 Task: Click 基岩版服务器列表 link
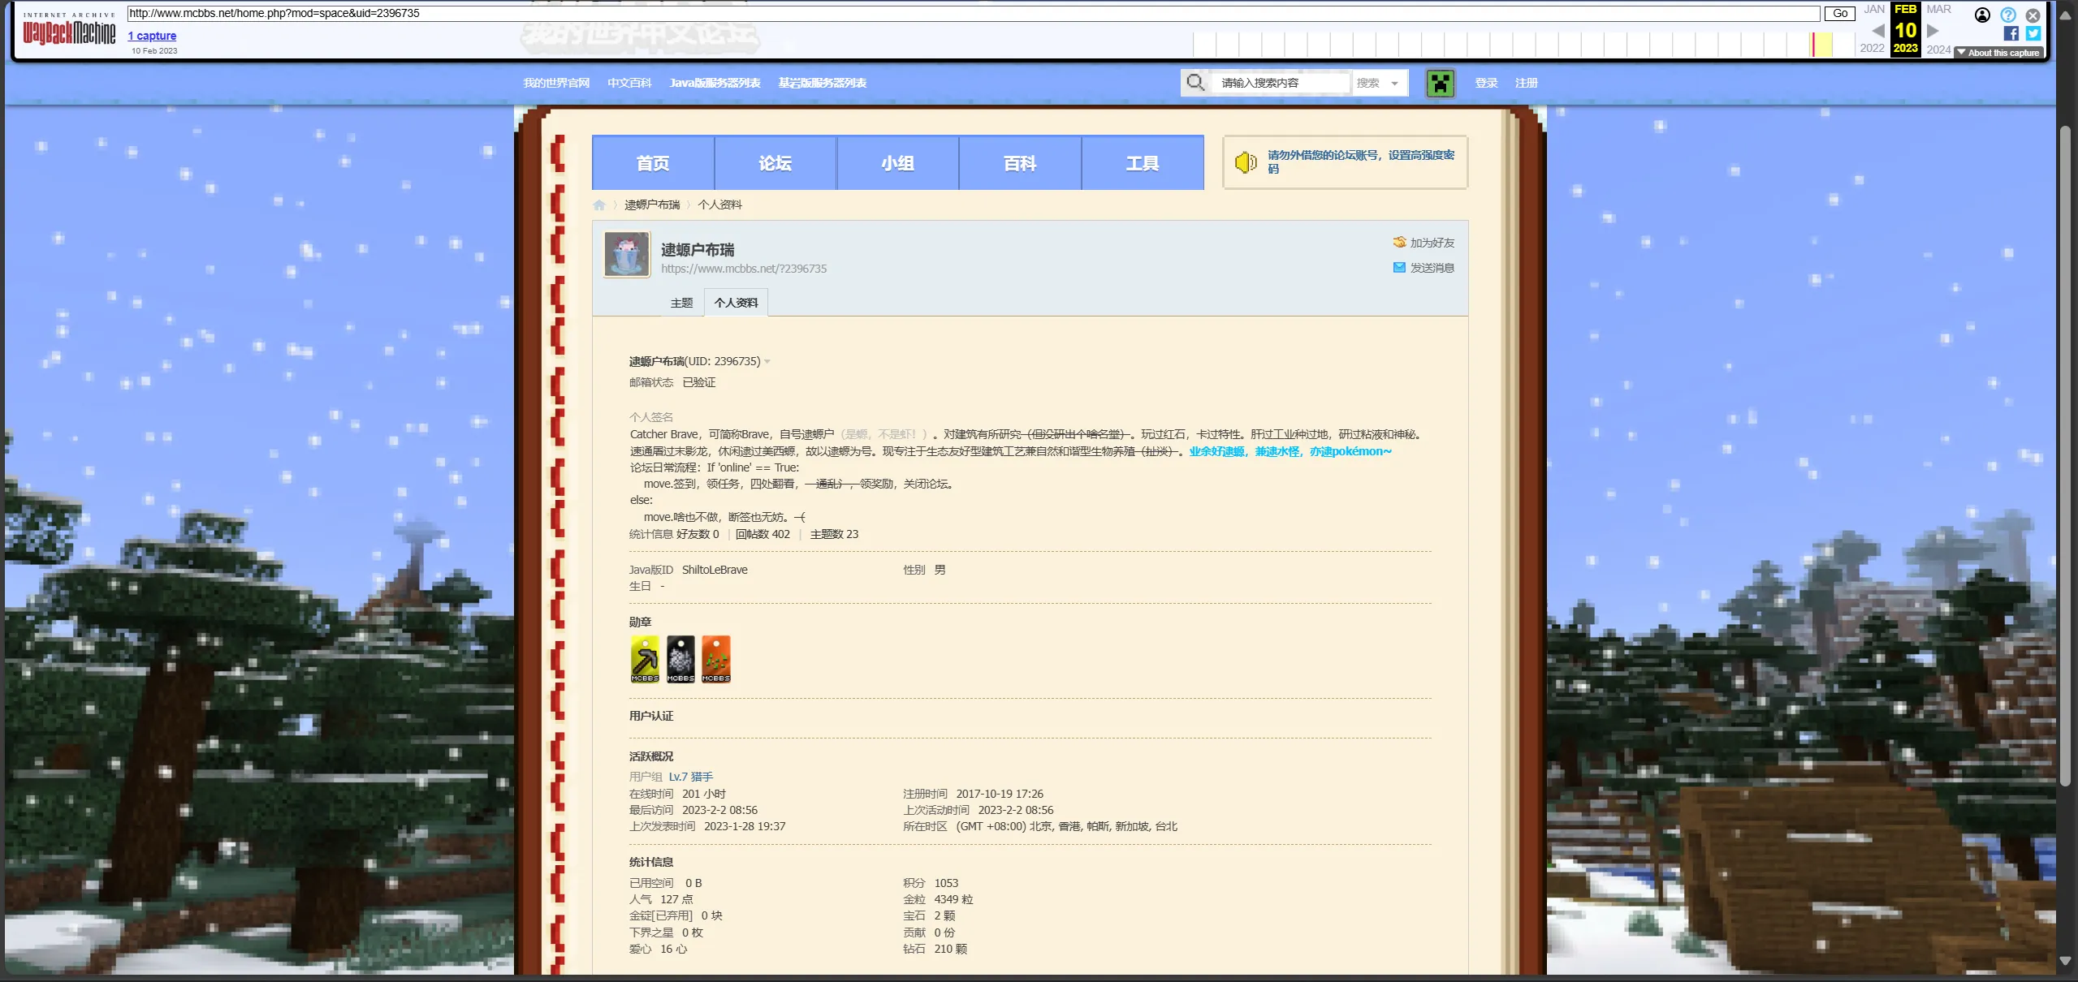[x=822, y=83]
